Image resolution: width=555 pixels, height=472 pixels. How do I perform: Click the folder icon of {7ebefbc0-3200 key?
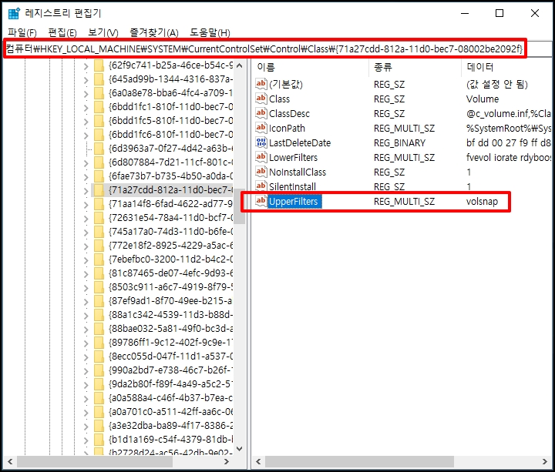(99, 259)
